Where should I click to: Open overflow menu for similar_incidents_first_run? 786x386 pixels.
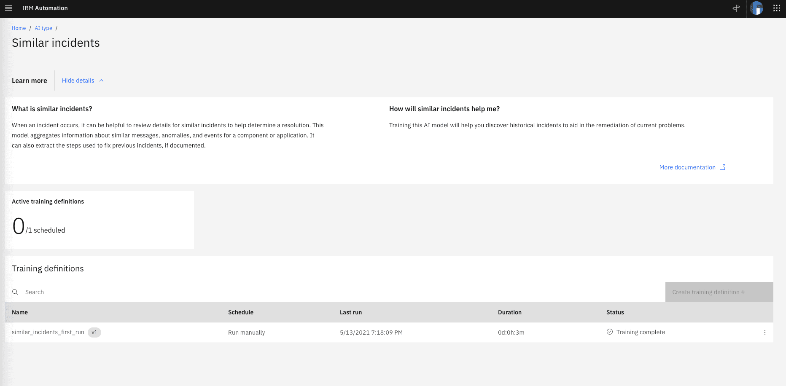point(764,332)
